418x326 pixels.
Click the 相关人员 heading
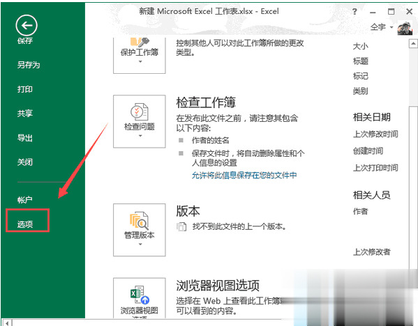[372, 195]
